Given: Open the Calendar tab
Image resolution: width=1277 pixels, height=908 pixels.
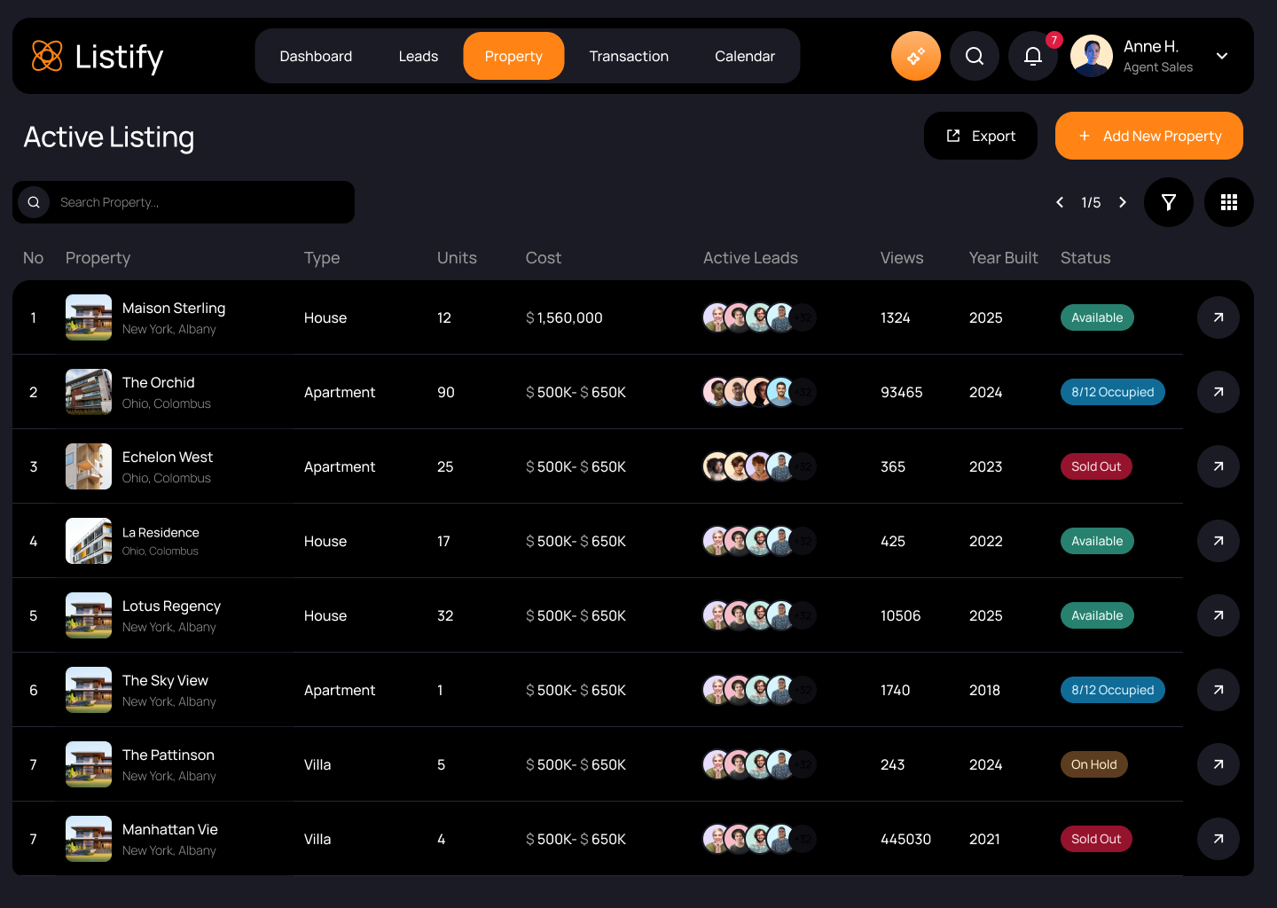Looking at the screenshot, I should pyautogui.click(x=744, y=56).
